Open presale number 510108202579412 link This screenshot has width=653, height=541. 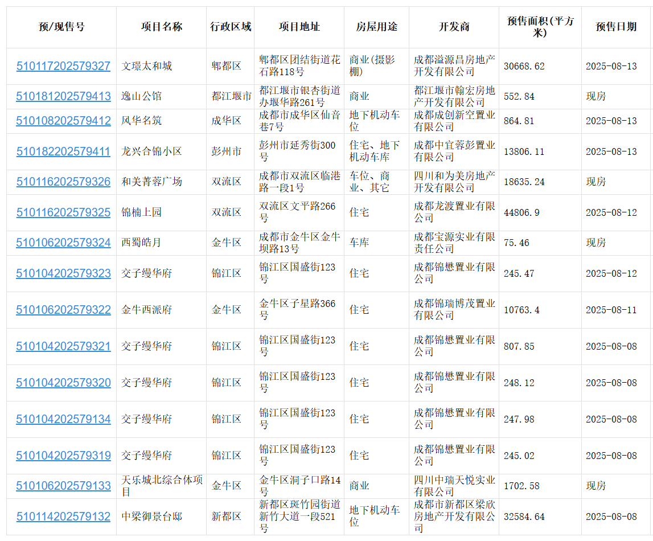point(63,121)
